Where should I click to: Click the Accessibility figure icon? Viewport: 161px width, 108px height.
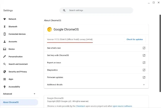5,87
